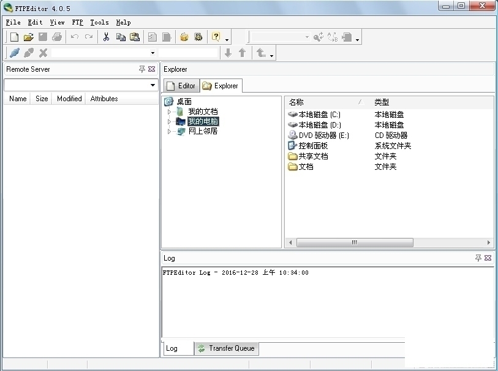
Task: Open the Edit menu
Action: coord(35,22)
